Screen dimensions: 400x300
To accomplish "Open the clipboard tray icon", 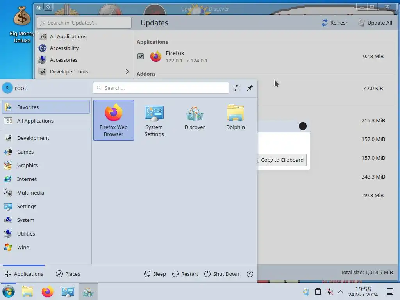I will (x=318, y=291).
